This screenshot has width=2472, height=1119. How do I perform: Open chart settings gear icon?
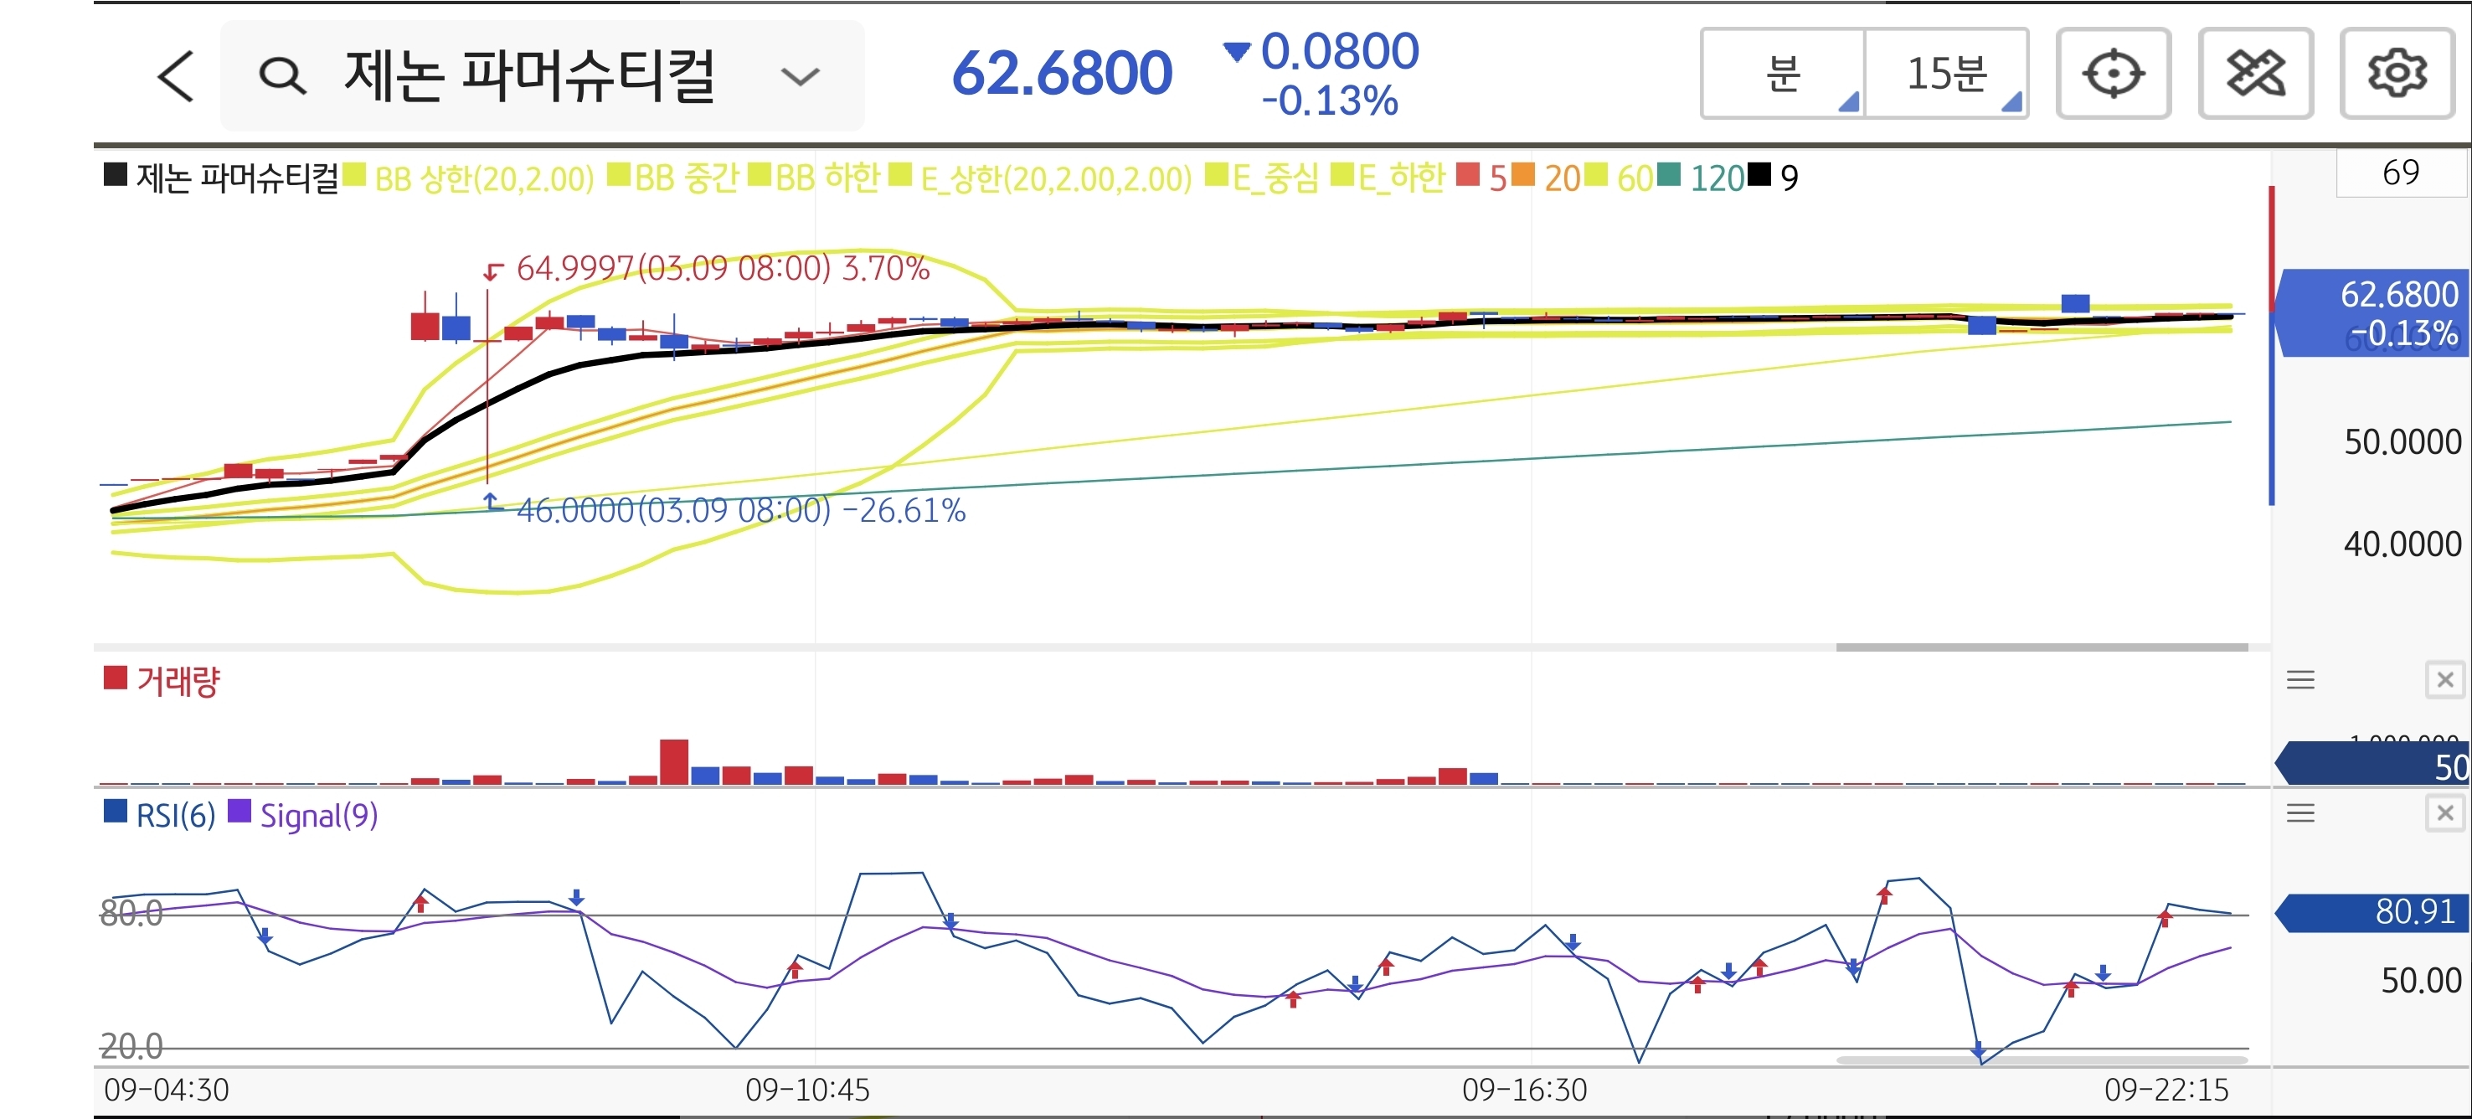tap(2396, 74)
